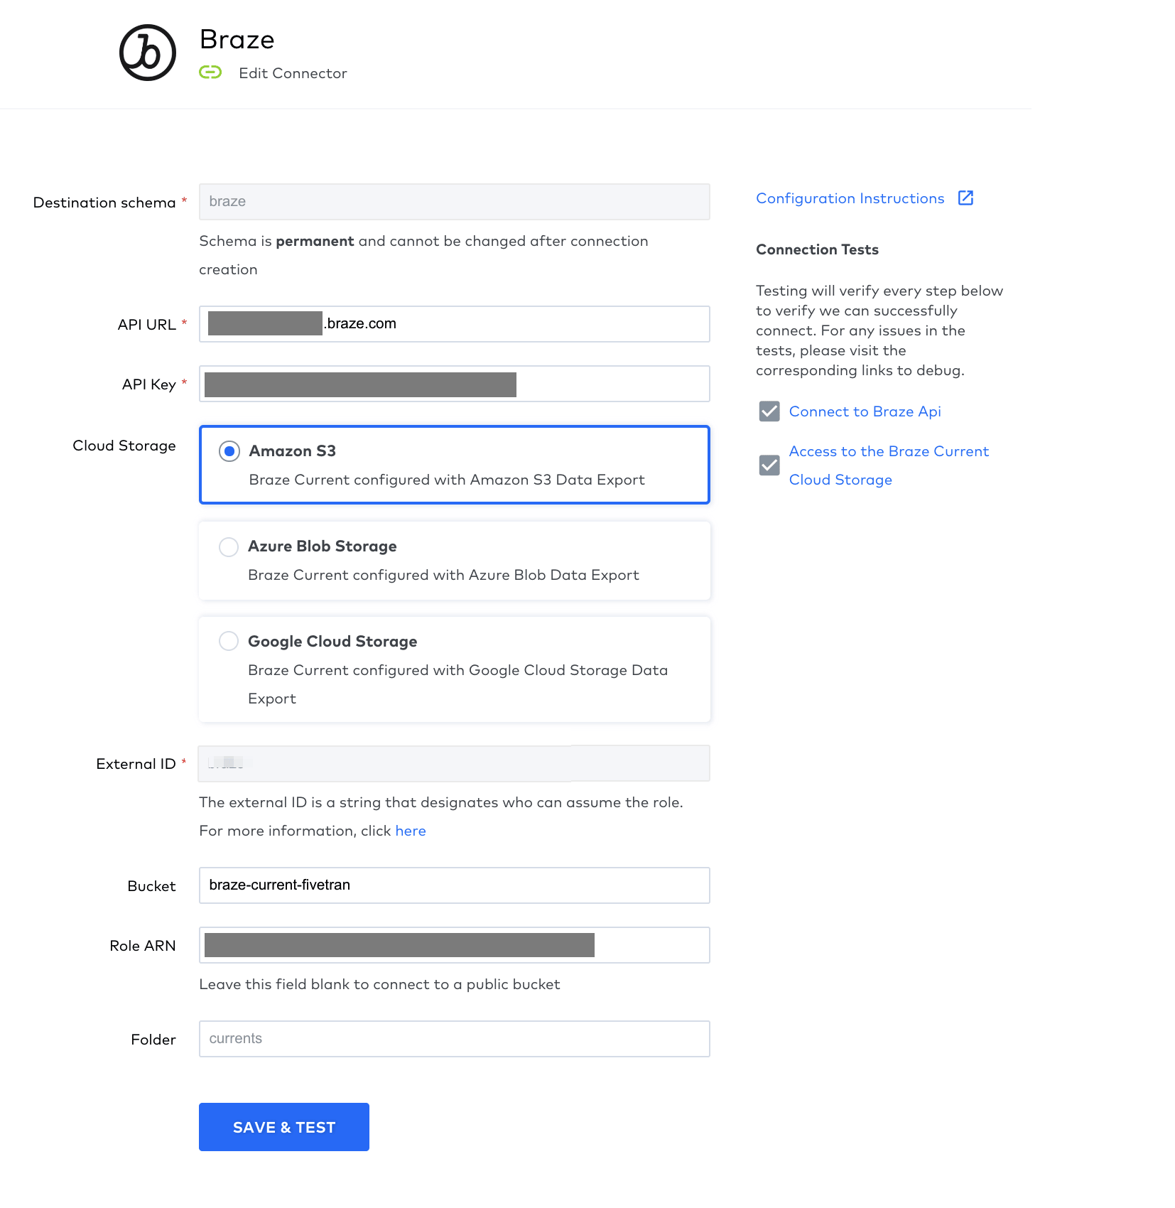The image size is (1175, 1208).
Task: Click the Edit Connector subtitle
Action: coord(293,73)
